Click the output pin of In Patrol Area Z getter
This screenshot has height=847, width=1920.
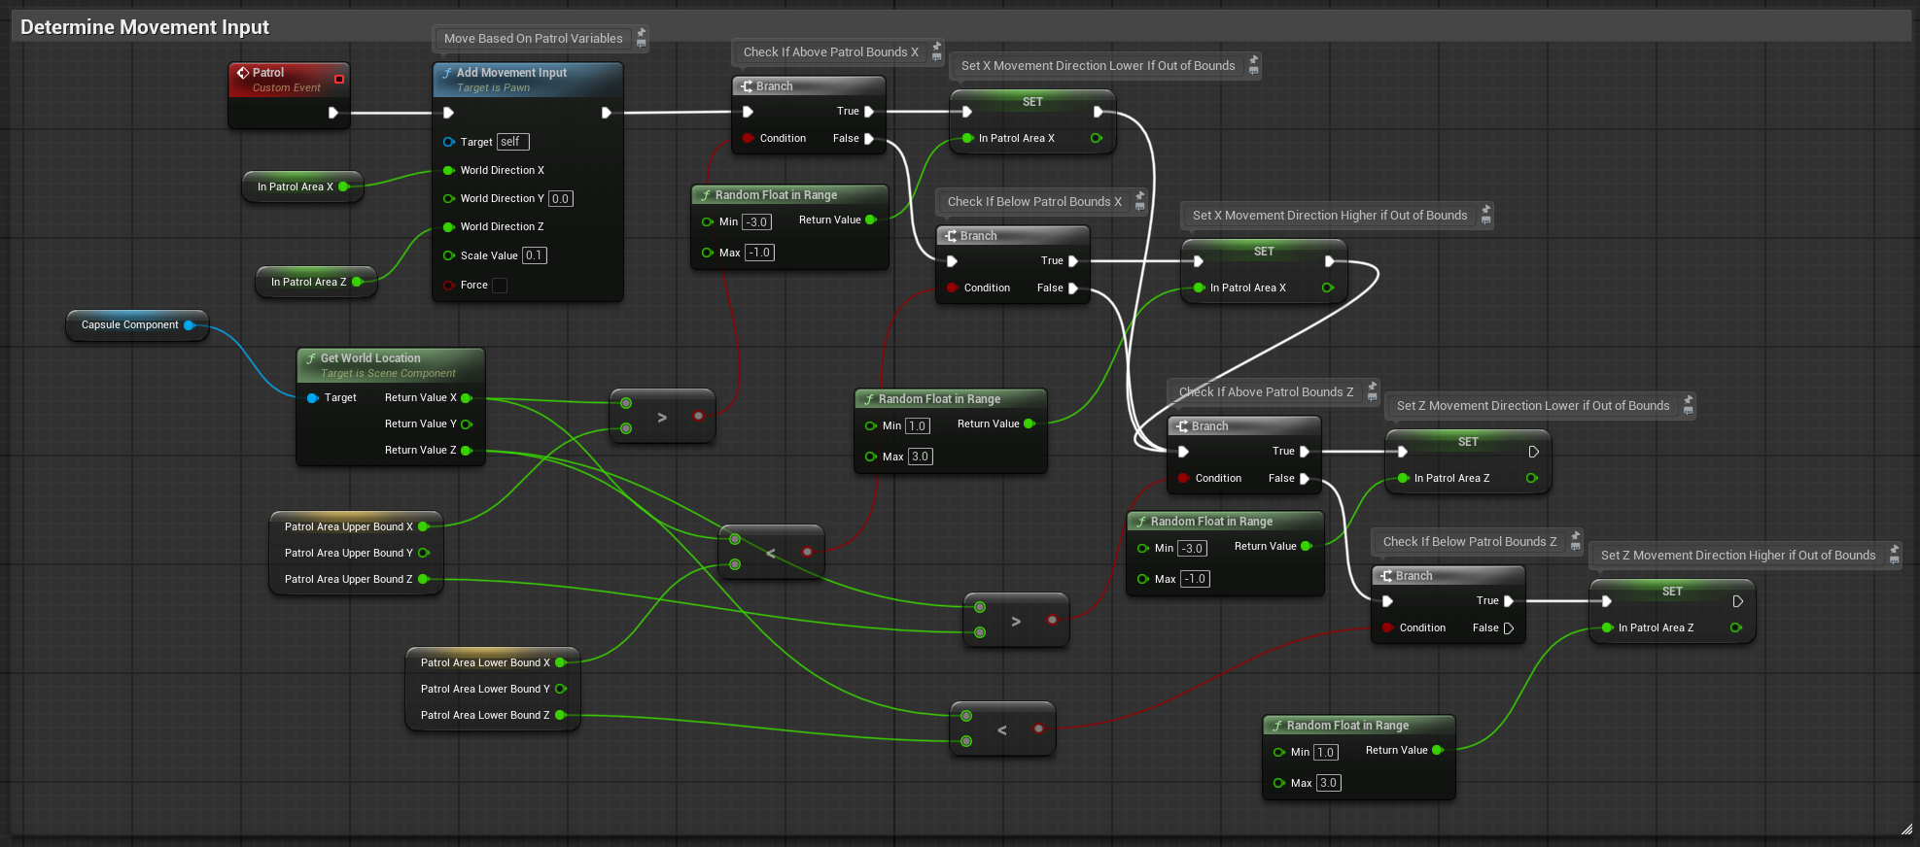(x=358, y=282)
